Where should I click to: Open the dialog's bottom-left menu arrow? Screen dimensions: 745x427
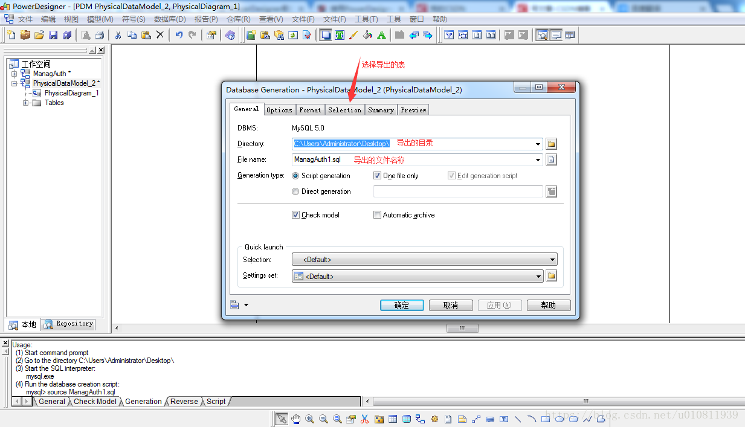(247, 305)
